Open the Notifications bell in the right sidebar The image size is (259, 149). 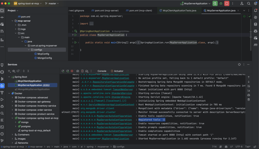pos(255,11)
